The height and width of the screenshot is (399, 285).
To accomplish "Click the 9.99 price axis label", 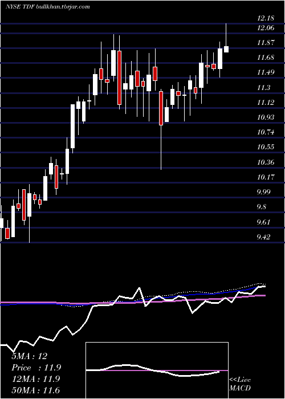I will (x=264, y=192).
